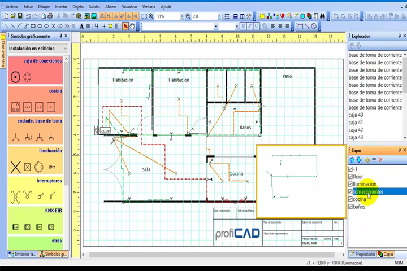The height and width of the screenshot is (271, 407).
Task: Click the zoom-to-fit brackets icon
Action: 144,16
